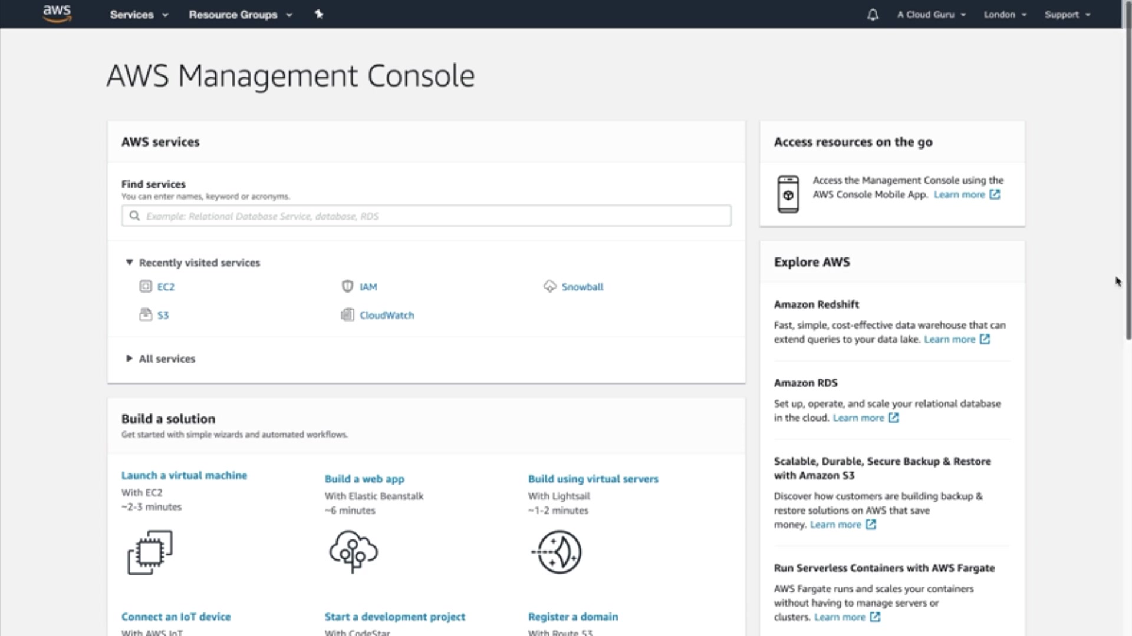The image size is (1132, 636).
Task: Open the Resource Groups menu
Action: coord(240,15)
